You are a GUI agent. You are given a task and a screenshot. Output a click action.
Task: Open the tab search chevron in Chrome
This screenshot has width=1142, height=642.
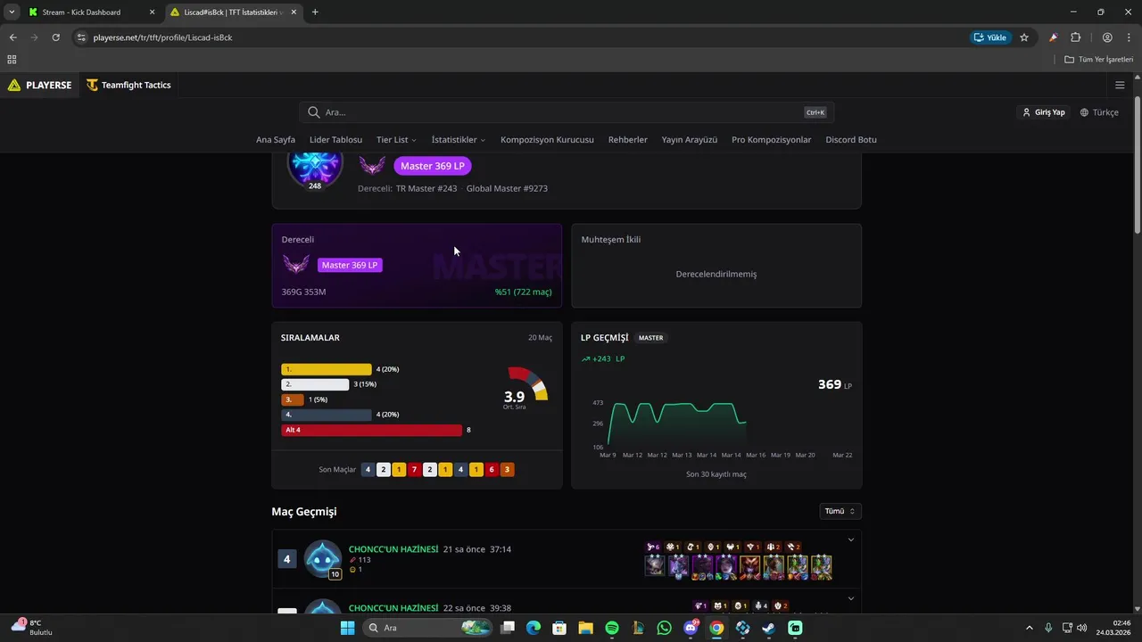point(12,12)
